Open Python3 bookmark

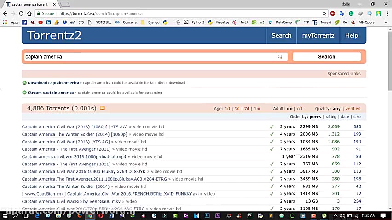194,22
